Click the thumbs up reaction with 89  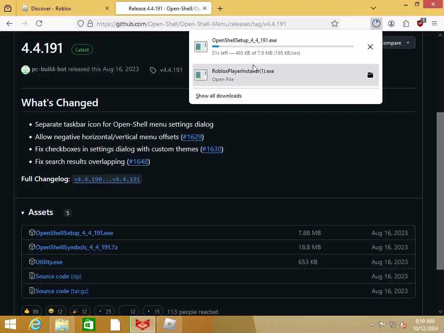(31, 311)
